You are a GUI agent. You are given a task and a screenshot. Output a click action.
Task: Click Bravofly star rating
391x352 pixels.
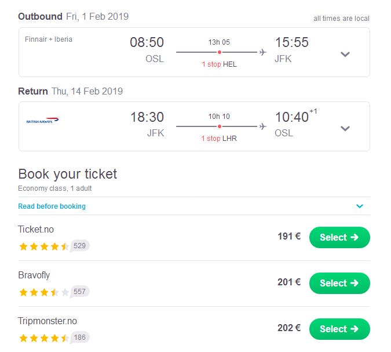[44, 292]
